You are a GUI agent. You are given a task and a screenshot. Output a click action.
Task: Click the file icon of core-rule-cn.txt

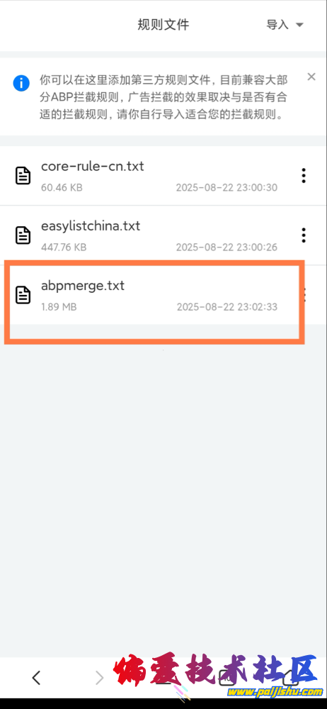[x=23, y=175]
